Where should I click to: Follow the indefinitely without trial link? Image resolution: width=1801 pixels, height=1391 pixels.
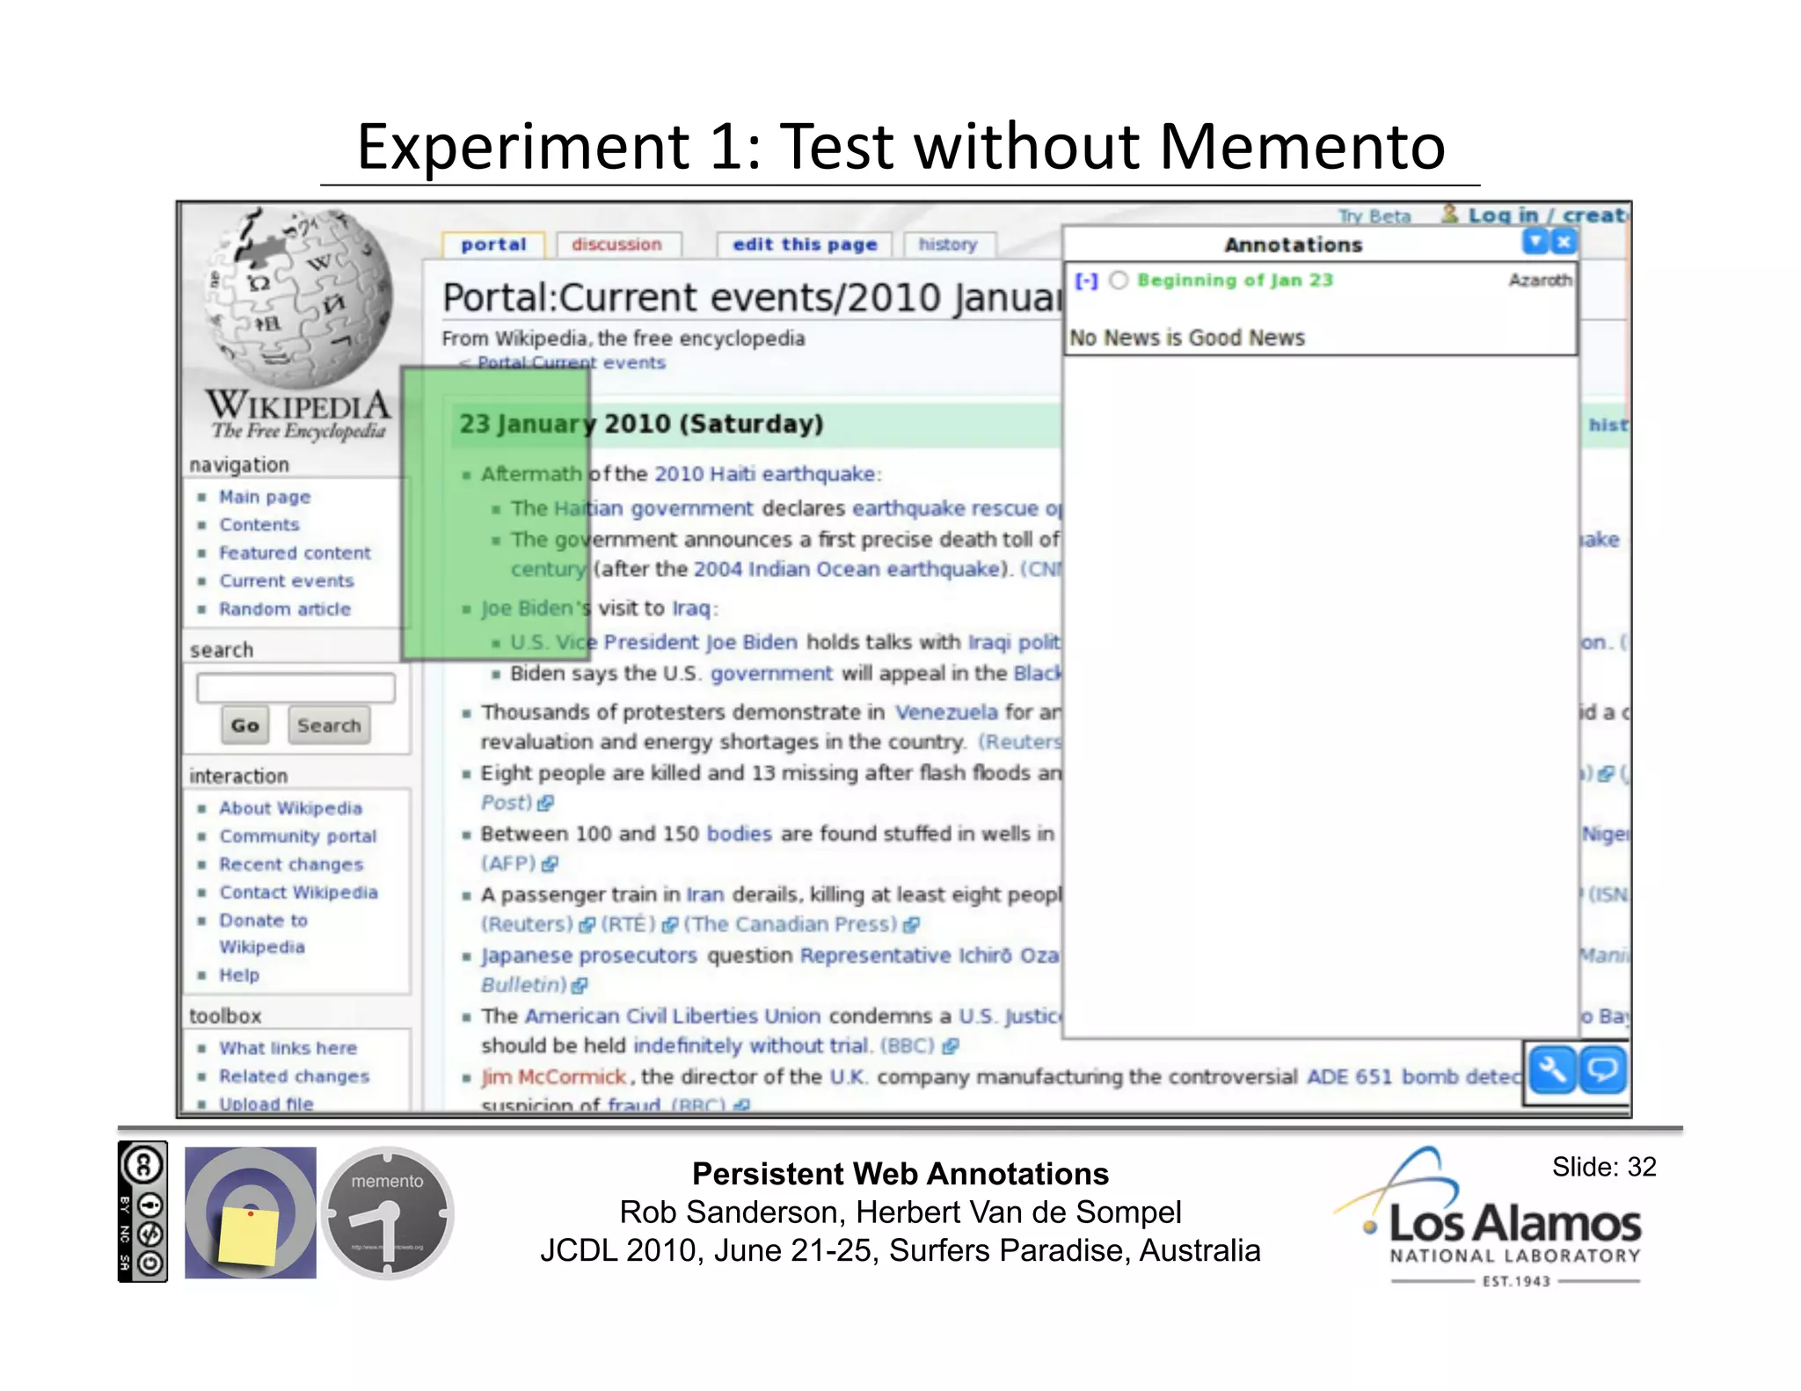tap(752, 1045)
